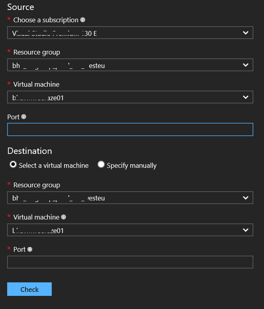Click the 'Choose a subscription' field label
The image size is (264, 309).
click(x=46, y=20)
